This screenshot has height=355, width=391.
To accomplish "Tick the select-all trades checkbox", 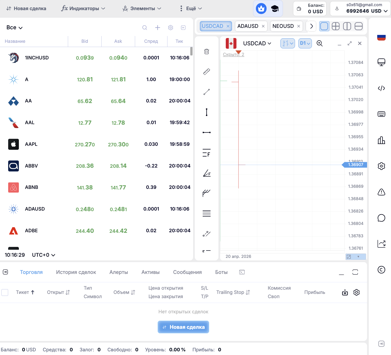I will pos(5,293).
